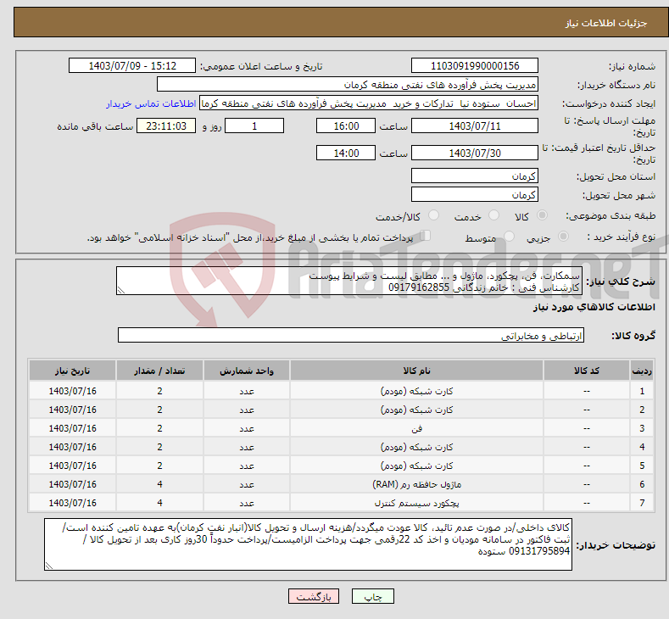Click the buyer organization name field

348,85
